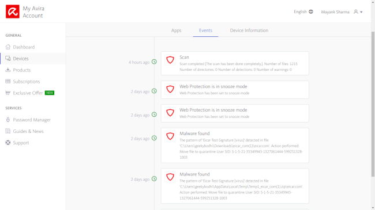Click the Avira logo icon

[13, 12]
